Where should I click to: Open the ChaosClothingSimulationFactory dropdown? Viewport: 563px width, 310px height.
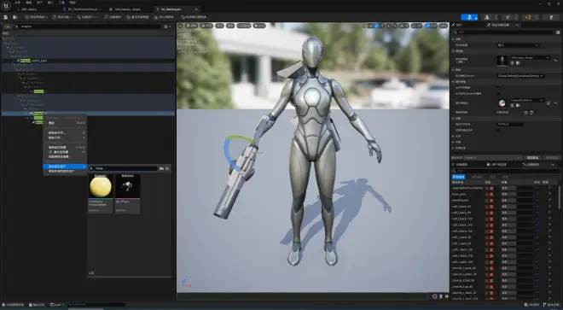[x=520, y=76]
